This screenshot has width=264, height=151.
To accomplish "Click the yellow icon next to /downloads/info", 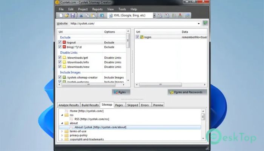I will (x=64, y=62).
